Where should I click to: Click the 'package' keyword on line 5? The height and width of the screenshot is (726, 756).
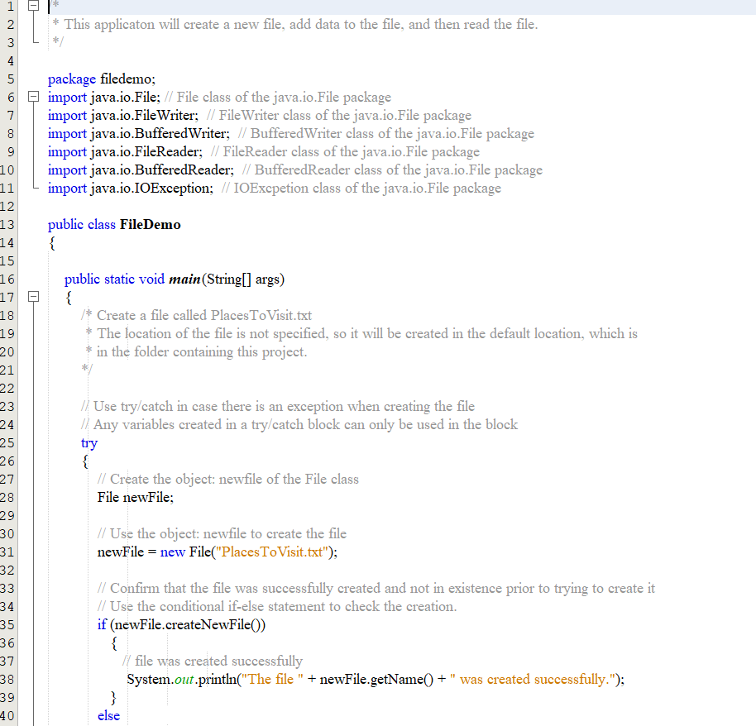pos(72,79)
